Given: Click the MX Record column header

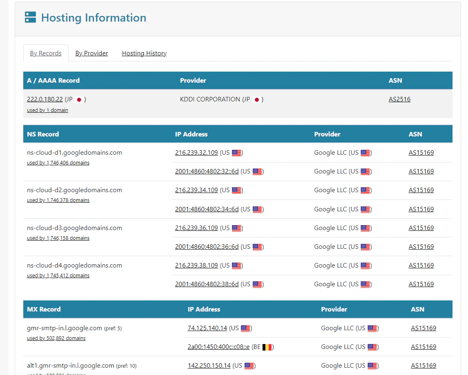Looking at the screenshot, I should [x=44, y=309].
